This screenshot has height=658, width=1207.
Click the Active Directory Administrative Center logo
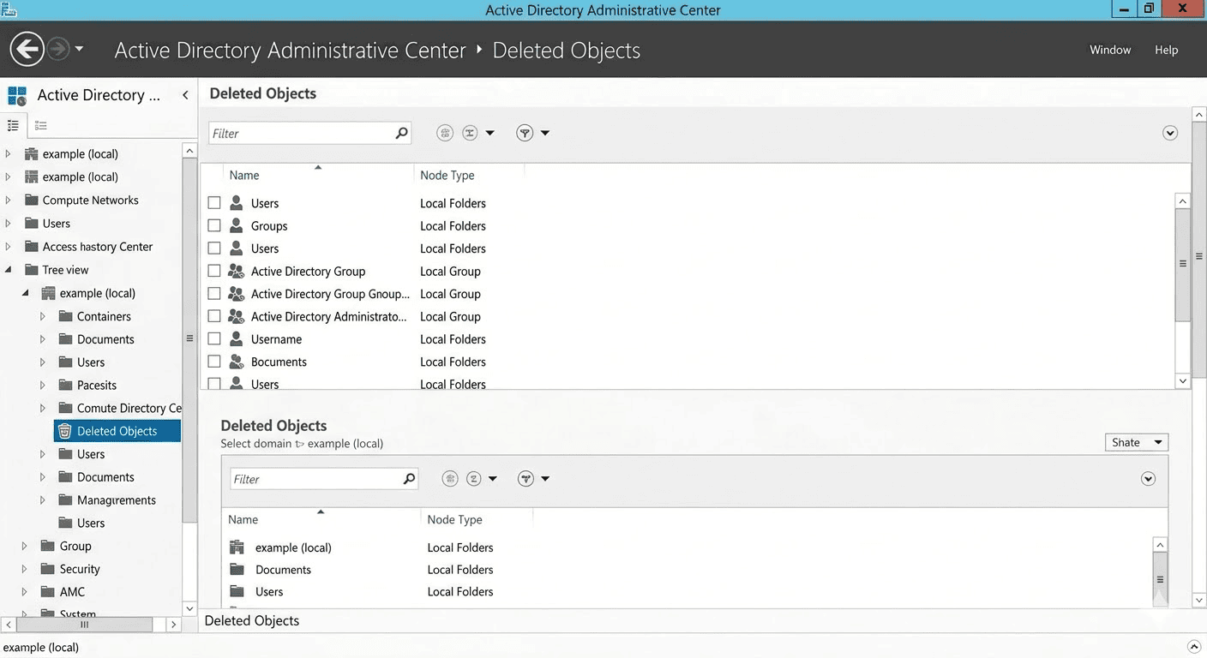tap(17, 94)
